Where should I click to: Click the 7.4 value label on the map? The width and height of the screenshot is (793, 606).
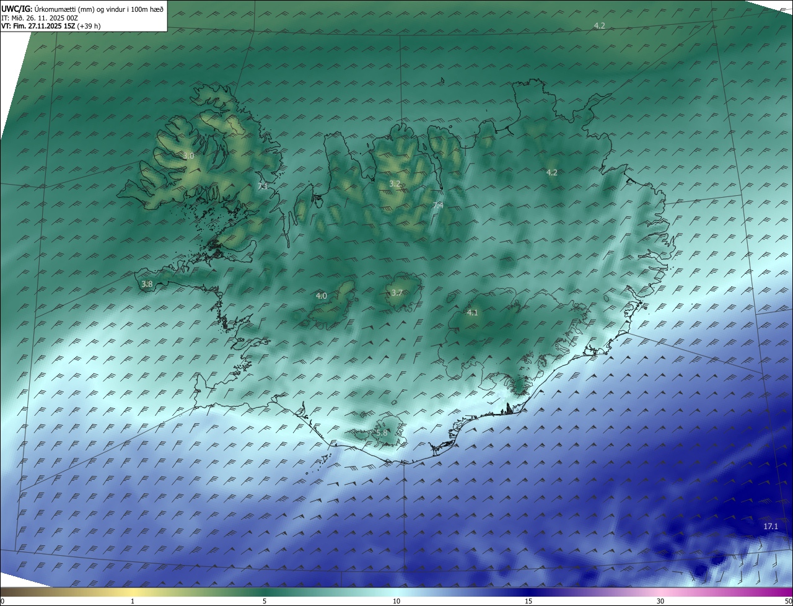[438, 205]
